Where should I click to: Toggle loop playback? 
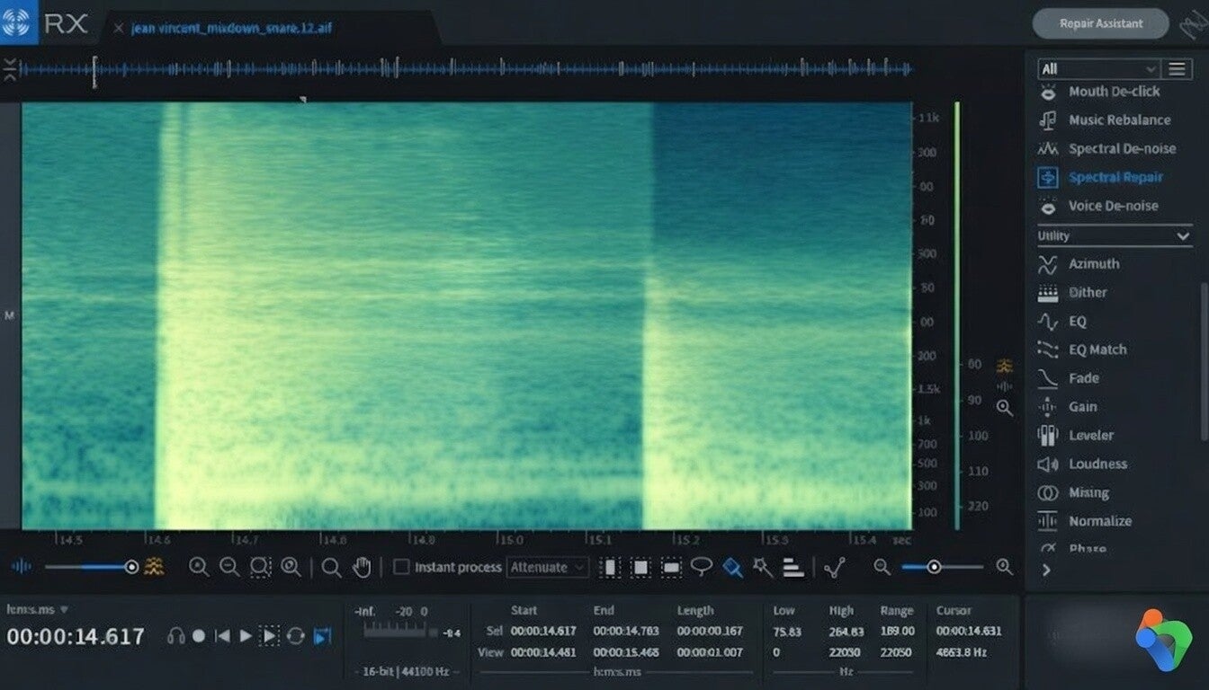coord(295,636)
